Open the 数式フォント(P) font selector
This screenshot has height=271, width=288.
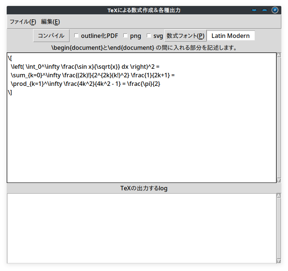pyautogui.click(x=185, y=36)
